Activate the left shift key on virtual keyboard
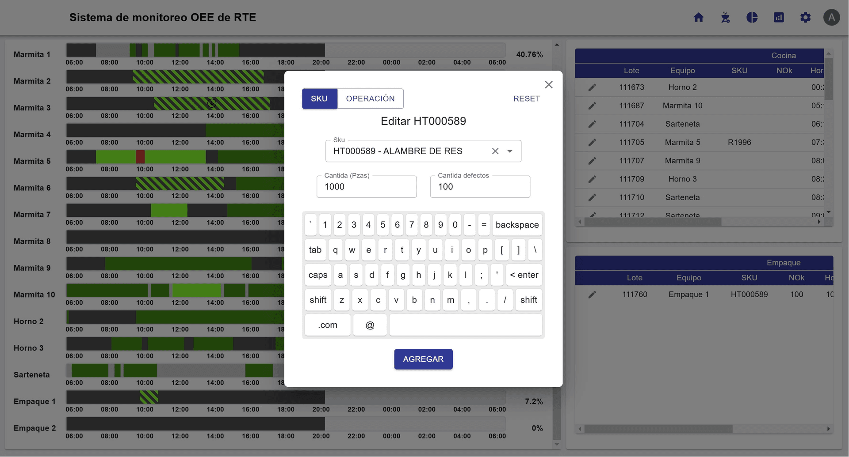Screen dimensions: 849x457 [317, 300]
